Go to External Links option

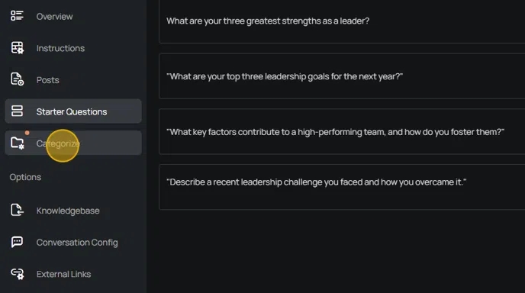coord(63,274)
